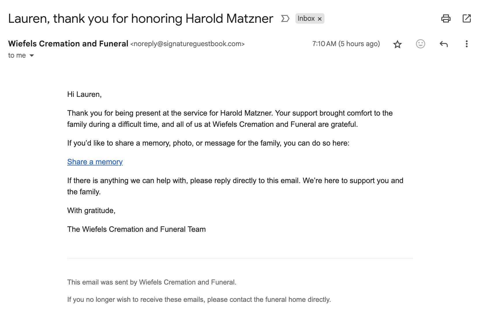Click the "With gratitude," sign-off
The height and width of the screenshot is (320, 480).
click(91, 210)
